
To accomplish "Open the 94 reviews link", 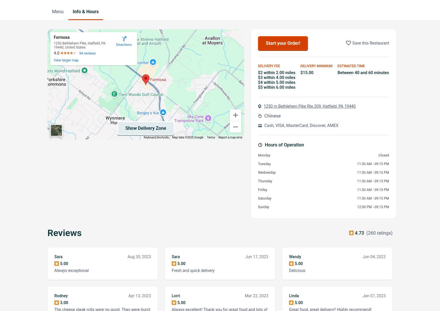I will [87, 53].
